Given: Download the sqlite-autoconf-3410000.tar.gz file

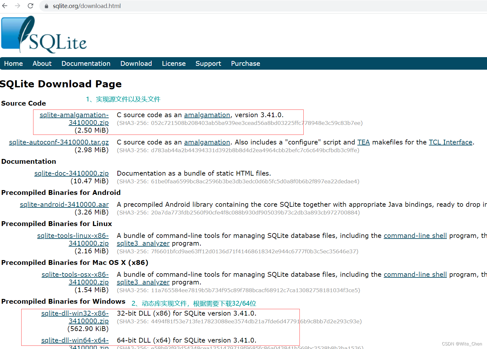Looking at the screenshot, I should (59, 142).
